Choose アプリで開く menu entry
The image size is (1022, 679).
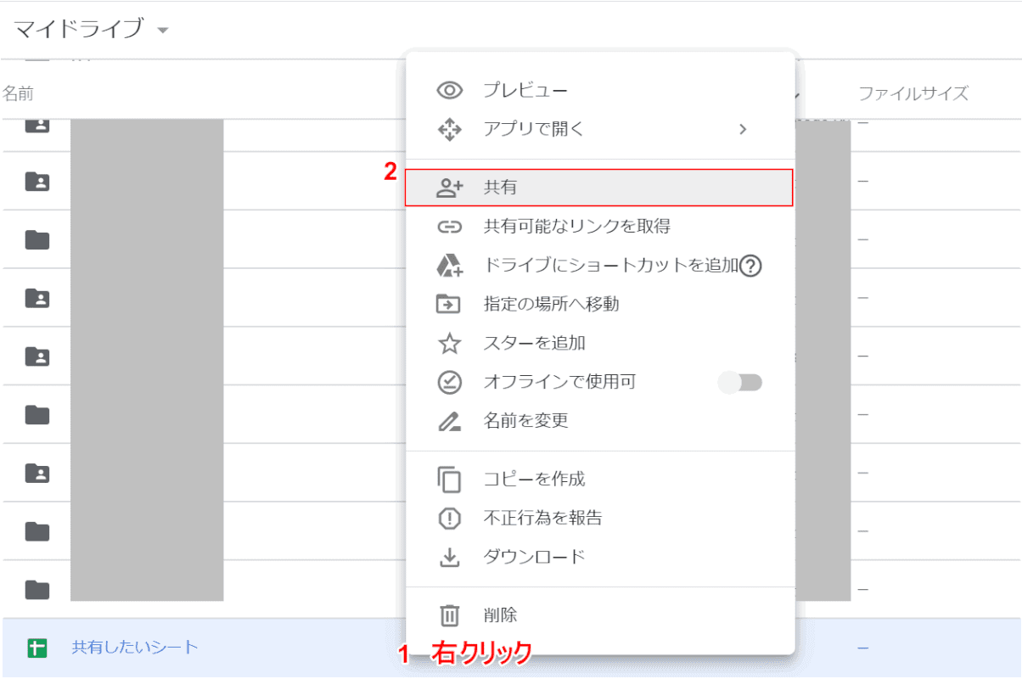pyautogui.click(x=600, y=130)
